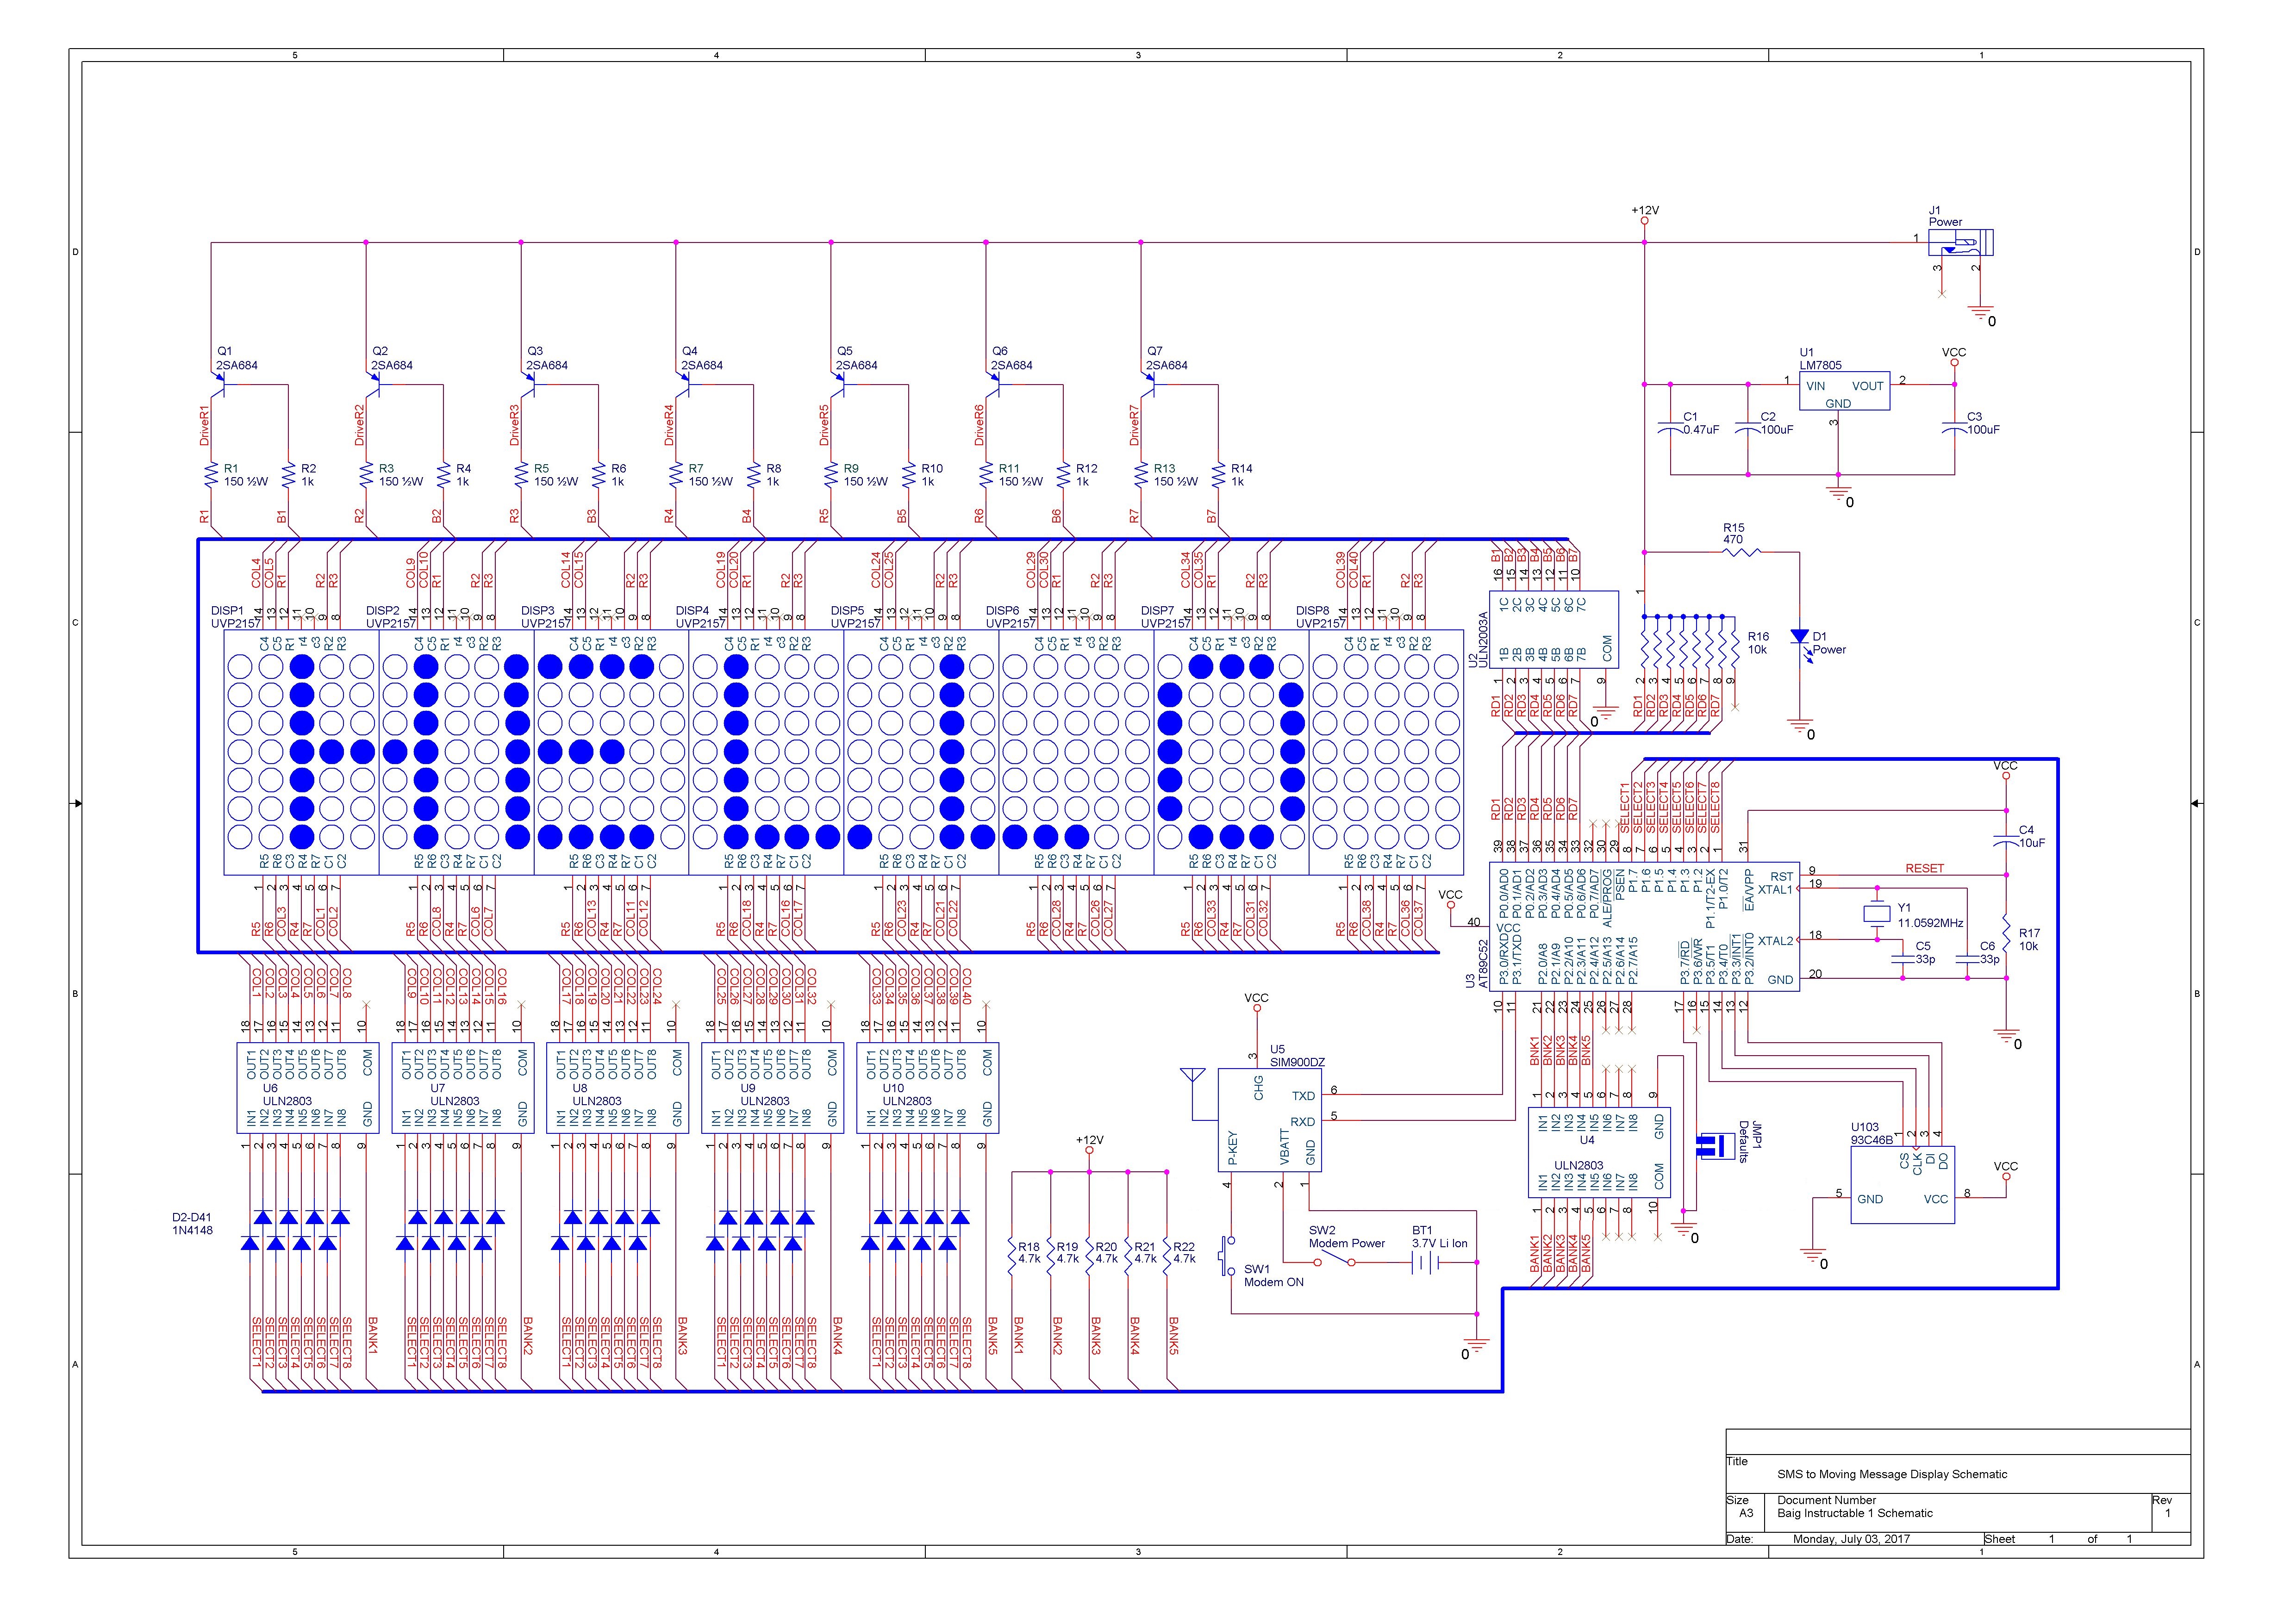Select the C5 33p capacitor
Viewport: 2296px width, 1623px height.
coord(1902,960)
